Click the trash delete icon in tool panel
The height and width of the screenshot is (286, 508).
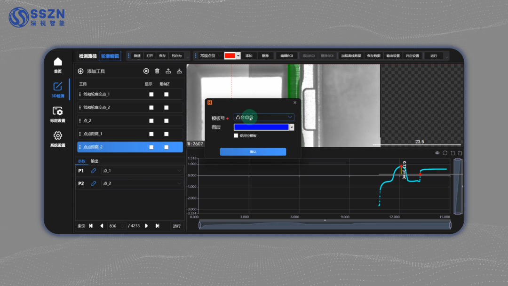tap(157, 71)
